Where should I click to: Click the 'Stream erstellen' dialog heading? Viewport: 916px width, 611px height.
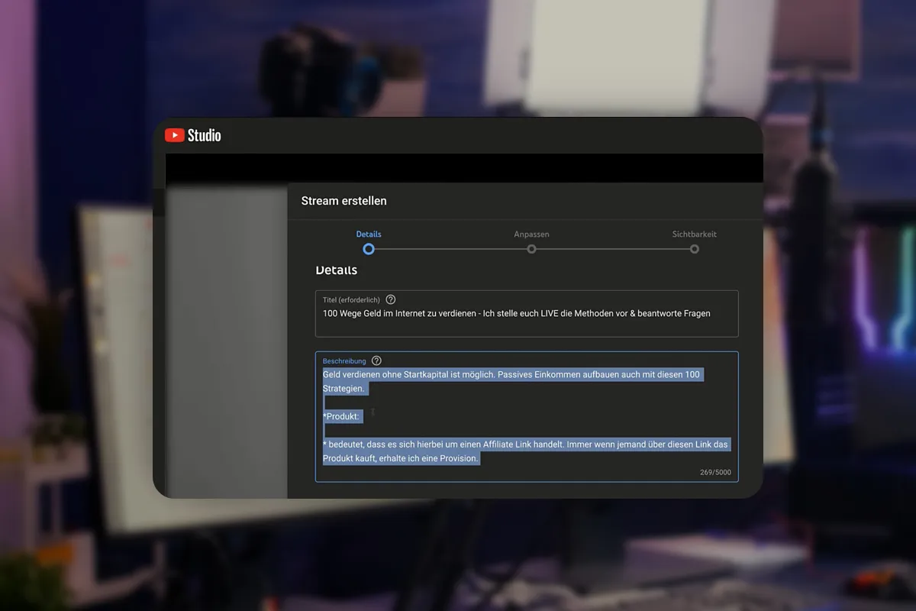click(x=343, y=201)
